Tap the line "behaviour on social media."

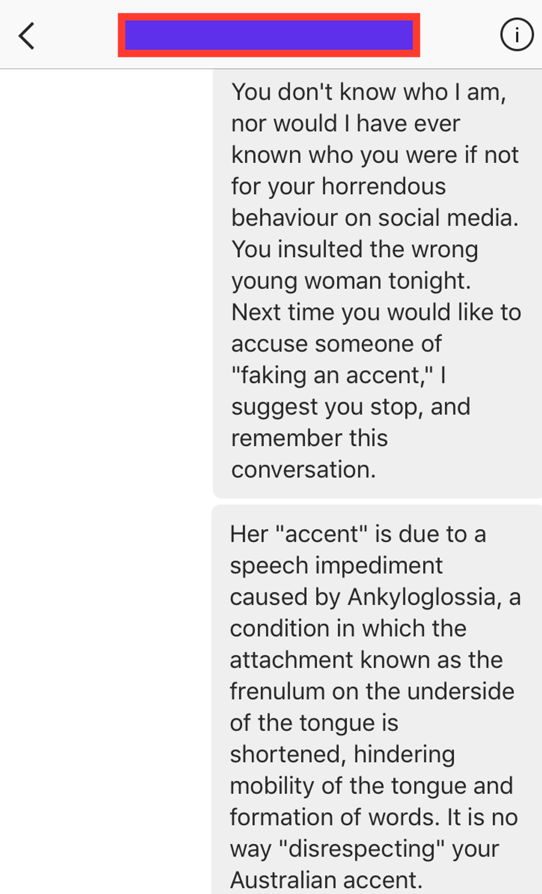[375, 218]
